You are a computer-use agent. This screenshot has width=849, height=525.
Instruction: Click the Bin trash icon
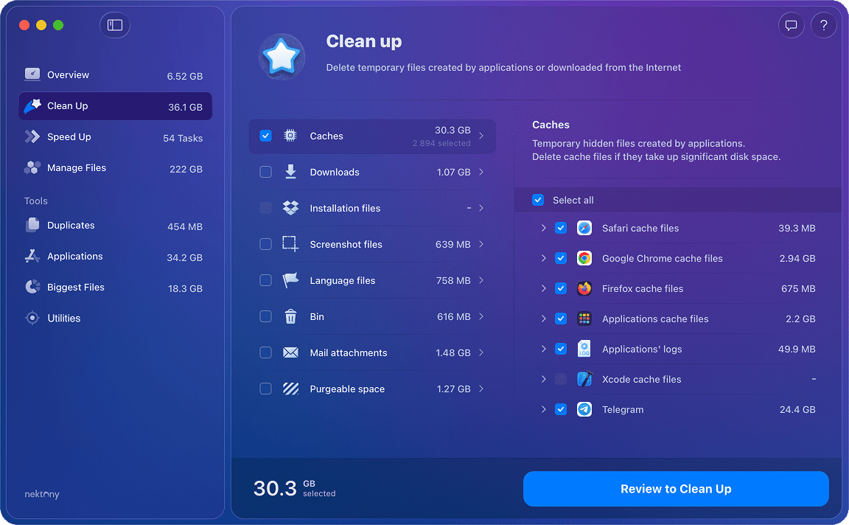pyautogui.click(x=289, y=316)
